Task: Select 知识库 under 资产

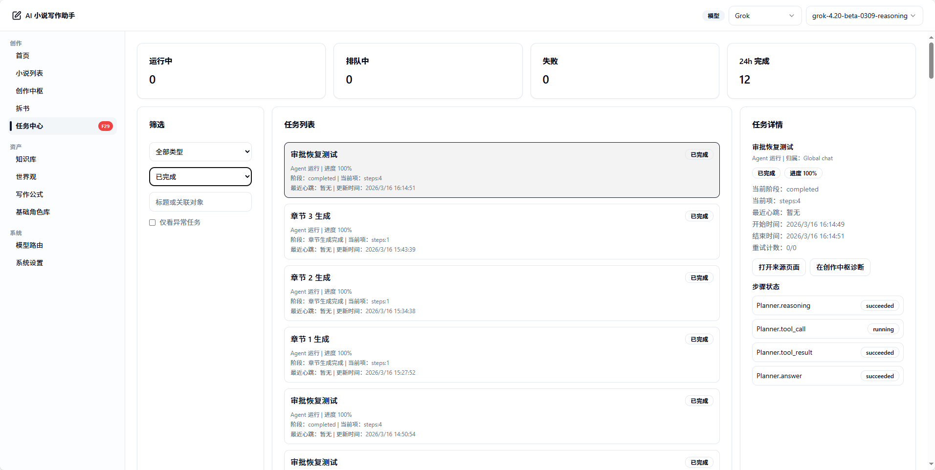Action: pos(26,159)
